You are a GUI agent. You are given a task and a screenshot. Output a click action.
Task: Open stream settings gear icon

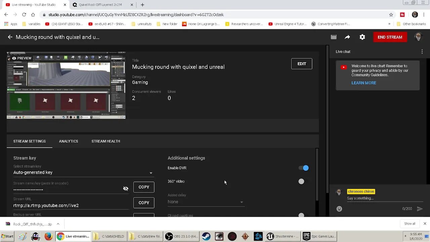[362, 37]
